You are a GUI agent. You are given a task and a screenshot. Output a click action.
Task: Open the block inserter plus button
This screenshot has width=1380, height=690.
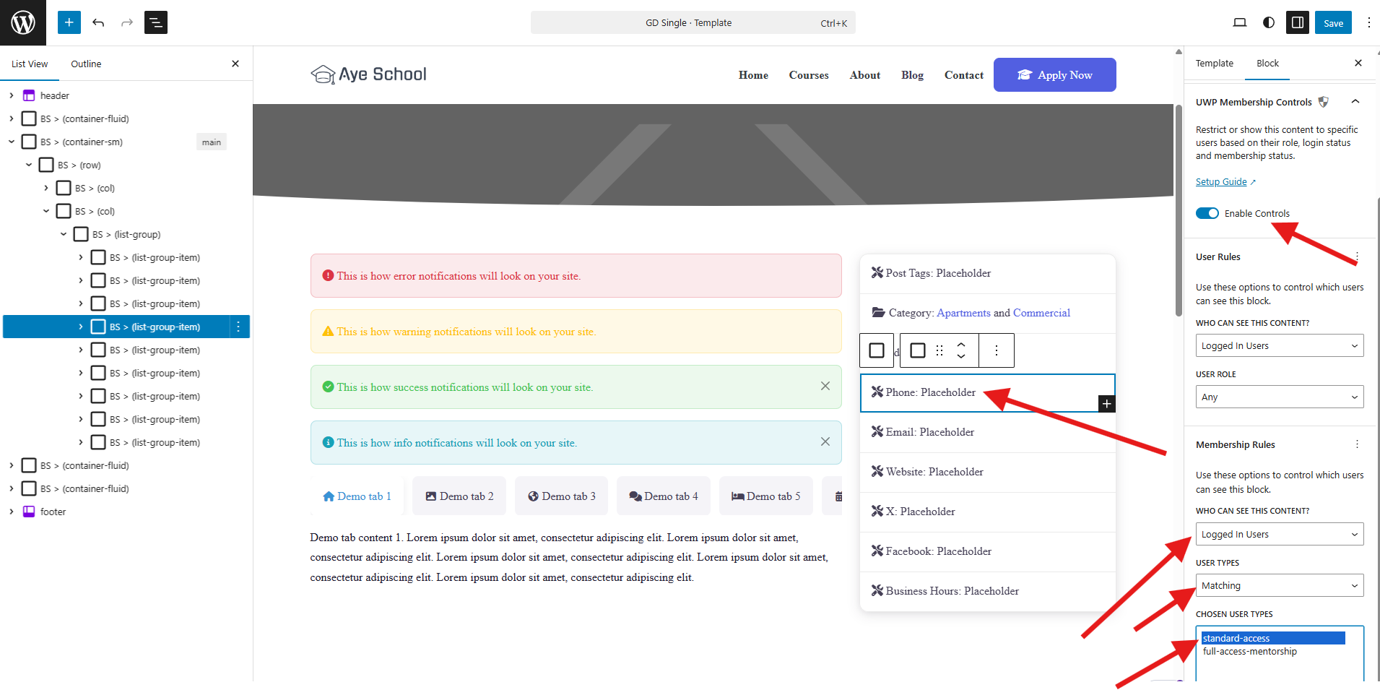pyautogui.click(x=69, y=22)
